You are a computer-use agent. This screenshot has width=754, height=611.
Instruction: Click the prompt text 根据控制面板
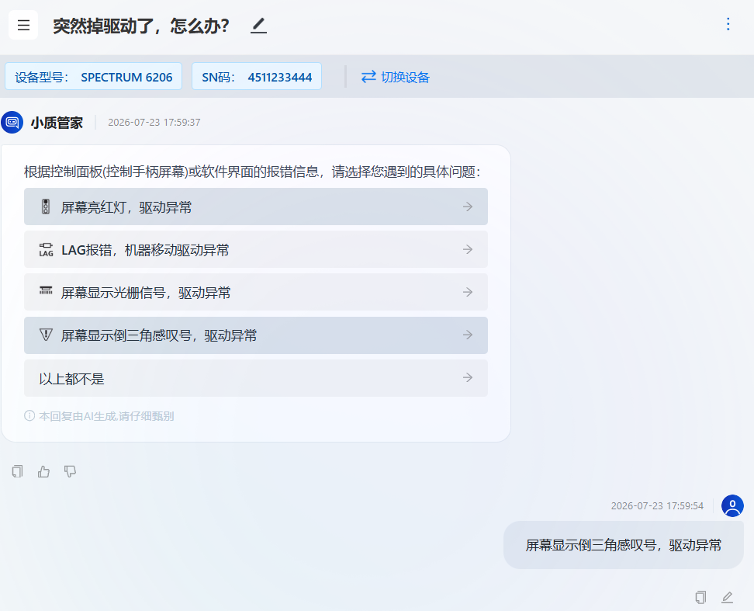coord(252,172)
